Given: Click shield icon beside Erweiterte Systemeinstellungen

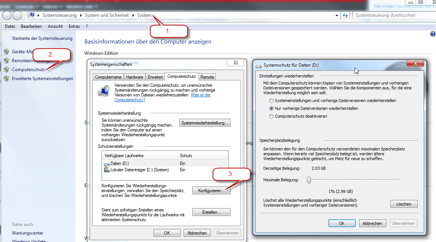Looking at the screenshot, I should tap(6, 79).
